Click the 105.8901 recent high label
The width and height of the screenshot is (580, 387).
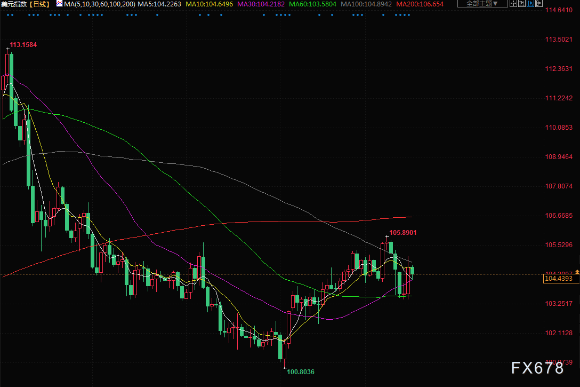(403, 233)
